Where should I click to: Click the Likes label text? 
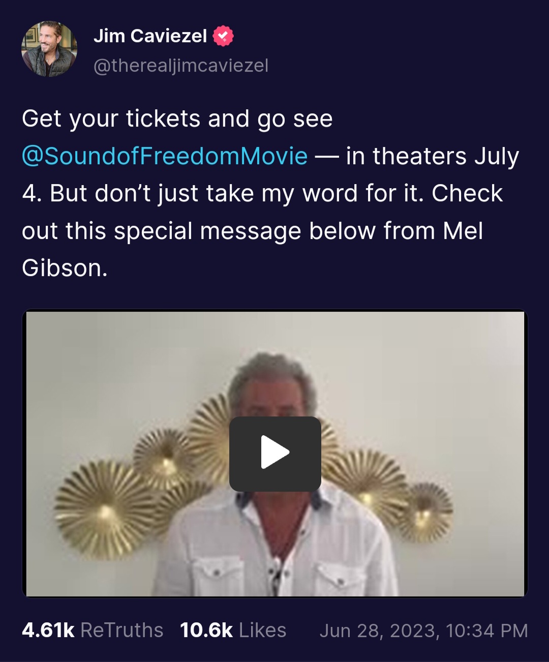point(263,630)
